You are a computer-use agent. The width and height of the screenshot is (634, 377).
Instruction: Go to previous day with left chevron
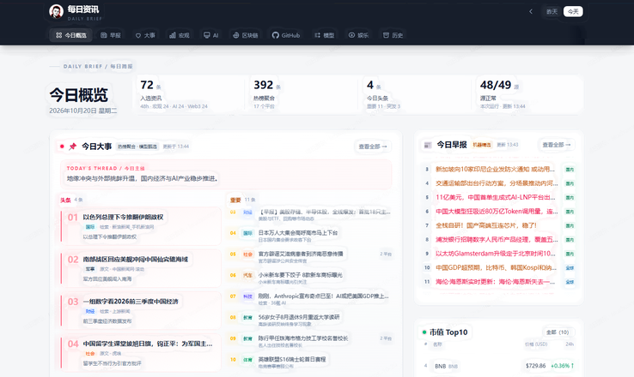pyautogui.click(x=531, y=12)
